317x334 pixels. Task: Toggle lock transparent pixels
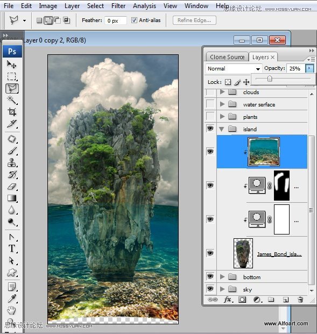[x=228, y=82]
